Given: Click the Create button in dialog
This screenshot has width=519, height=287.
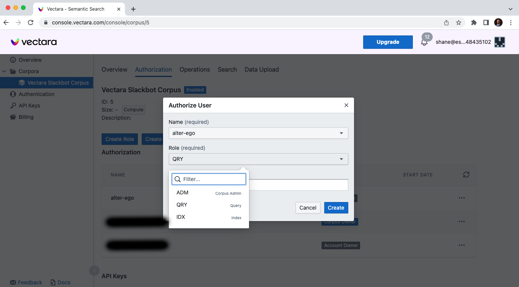Looking at the screenshot, I should [336, 208].
